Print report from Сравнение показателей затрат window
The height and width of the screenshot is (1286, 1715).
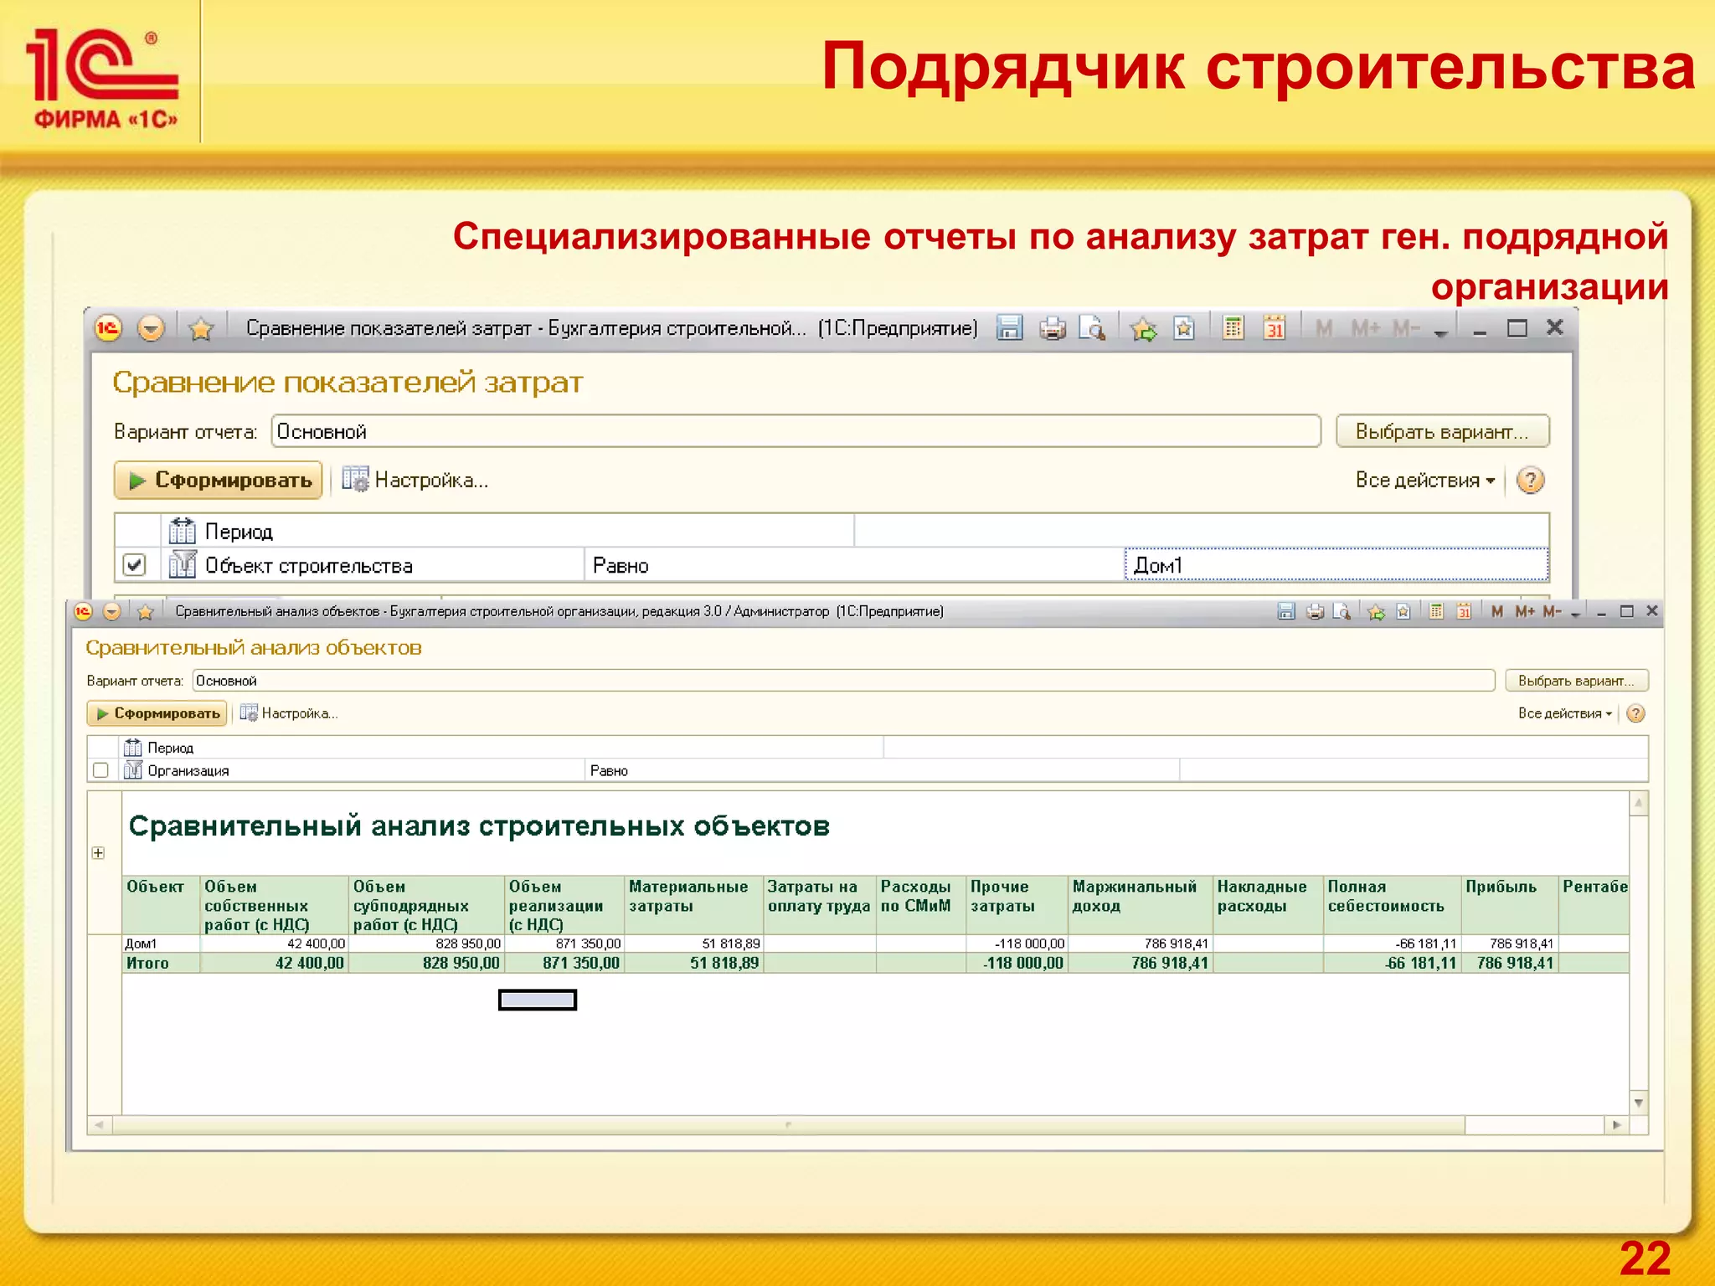pyautogui.click(x=1053, y=328)
